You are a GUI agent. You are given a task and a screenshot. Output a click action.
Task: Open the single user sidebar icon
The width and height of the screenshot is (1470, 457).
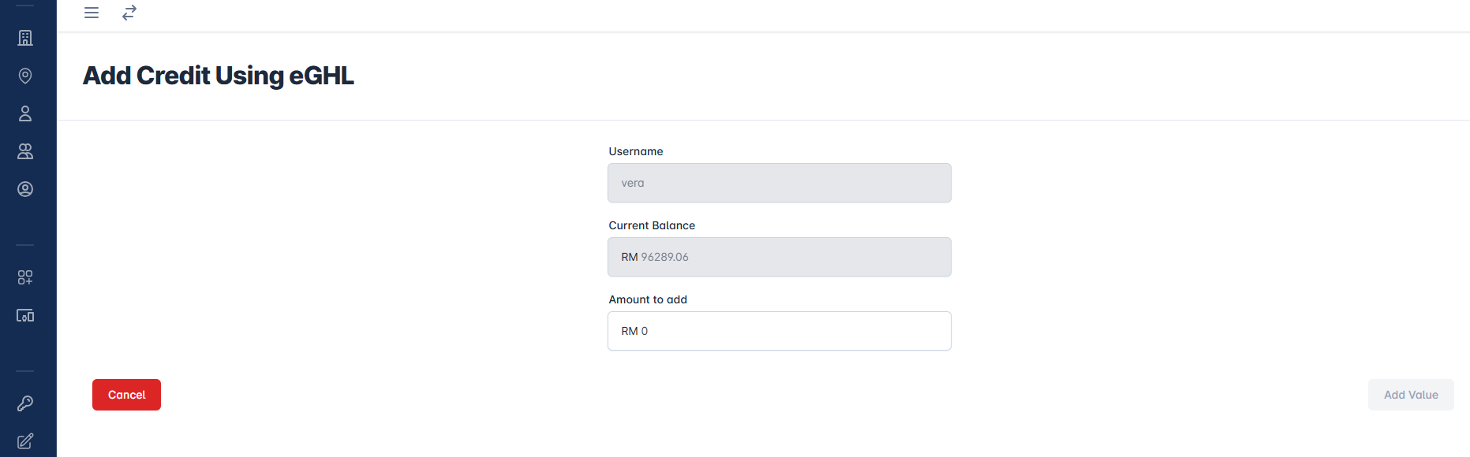pos(25,113)
